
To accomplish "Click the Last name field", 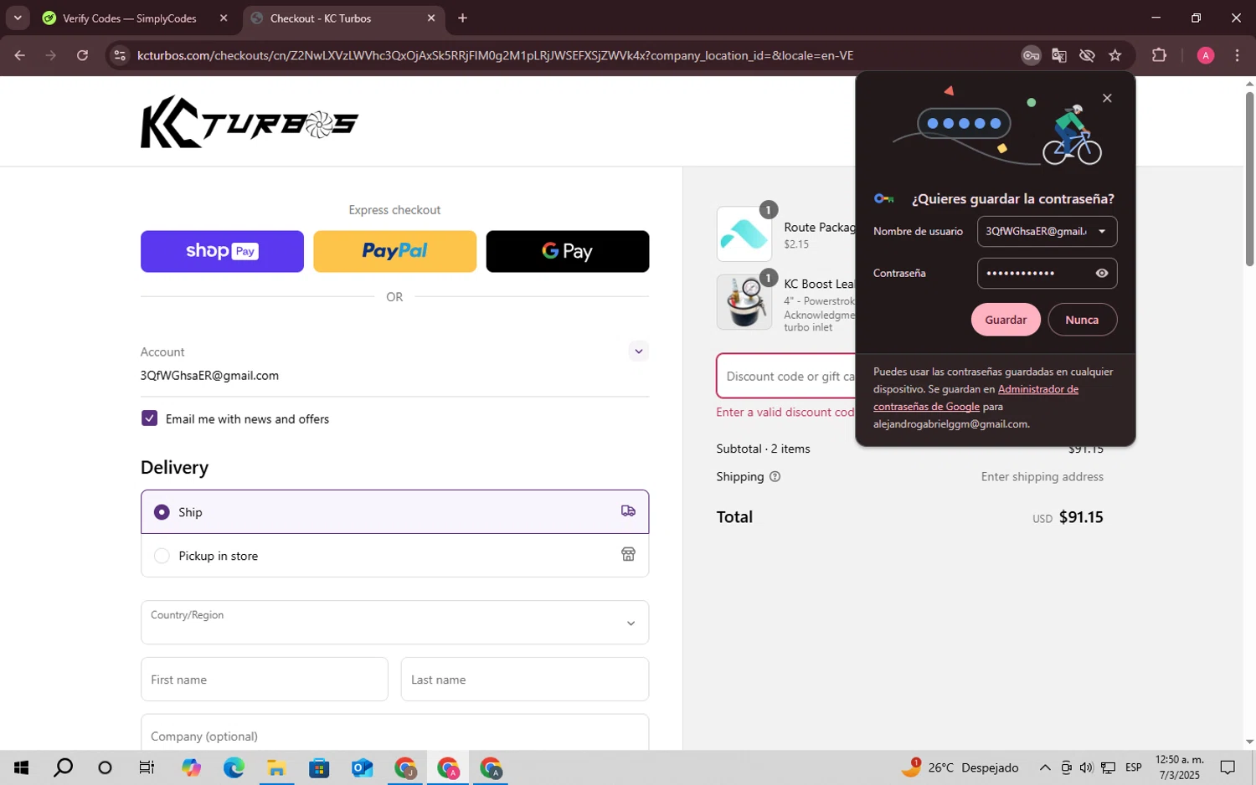I will (525, 680).
